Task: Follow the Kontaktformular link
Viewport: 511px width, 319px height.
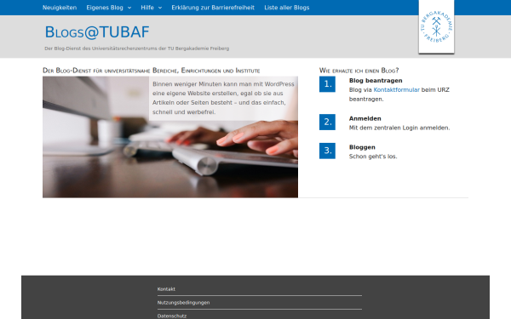Action: (396, 90)
